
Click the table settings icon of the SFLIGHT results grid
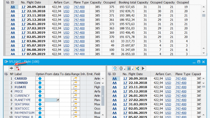(x=109, y=74)
